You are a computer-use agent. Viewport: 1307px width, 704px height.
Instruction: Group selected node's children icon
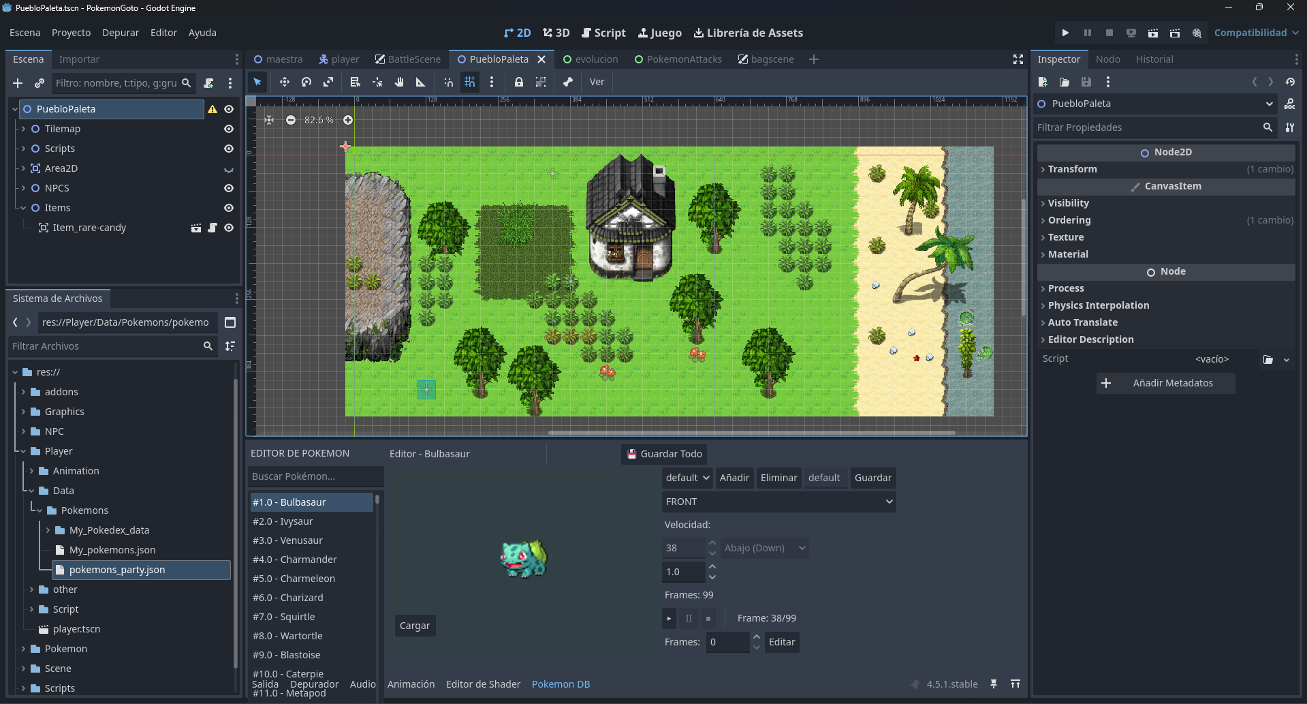pos(541,82)
